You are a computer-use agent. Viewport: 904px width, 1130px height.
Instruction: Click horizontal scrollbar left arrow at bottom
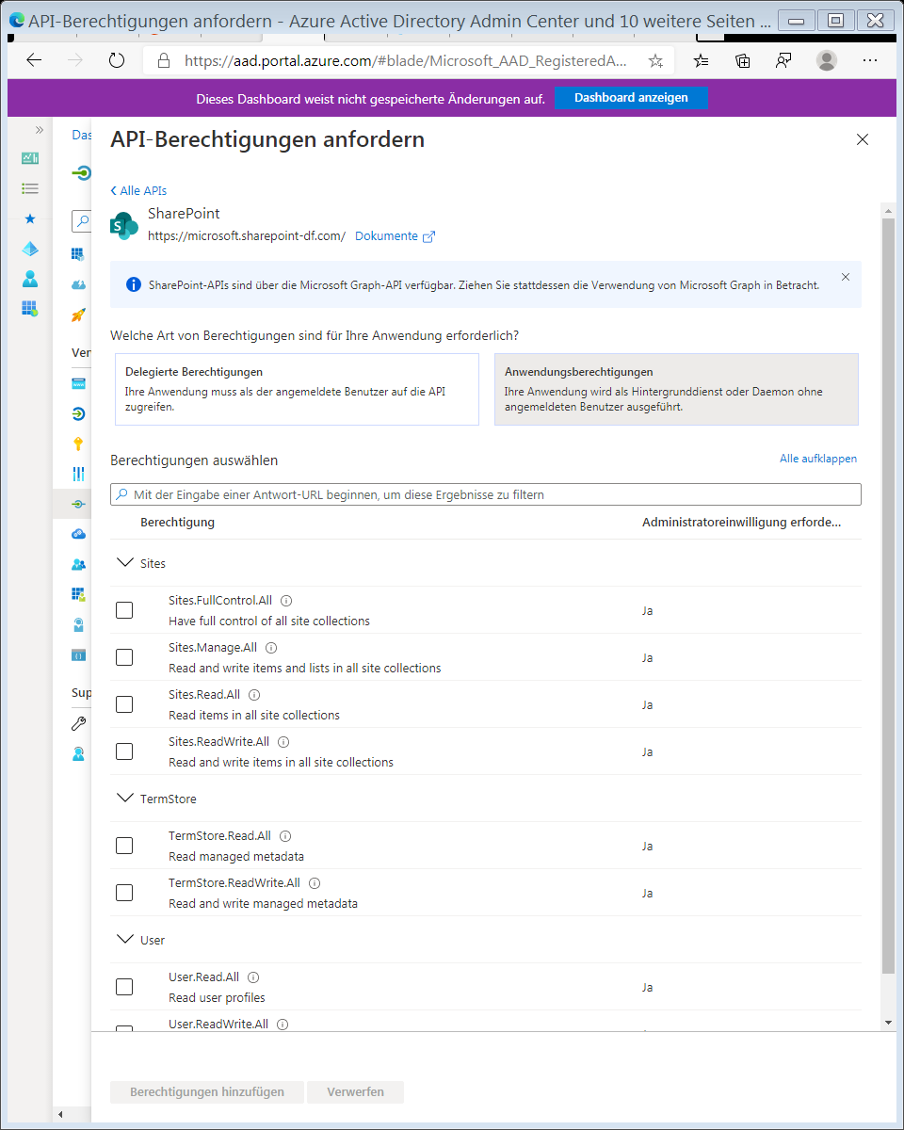62,1115
